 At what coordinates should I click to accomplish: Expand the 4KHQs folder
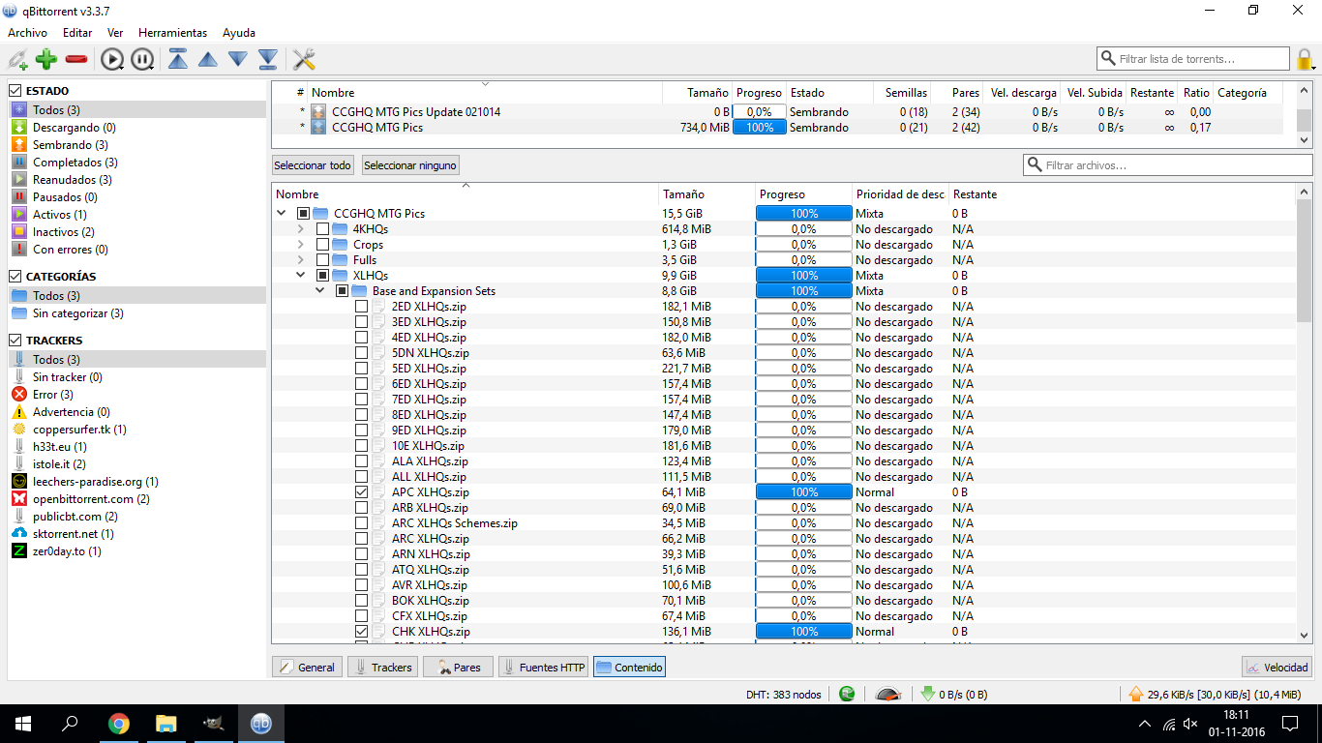300,229
